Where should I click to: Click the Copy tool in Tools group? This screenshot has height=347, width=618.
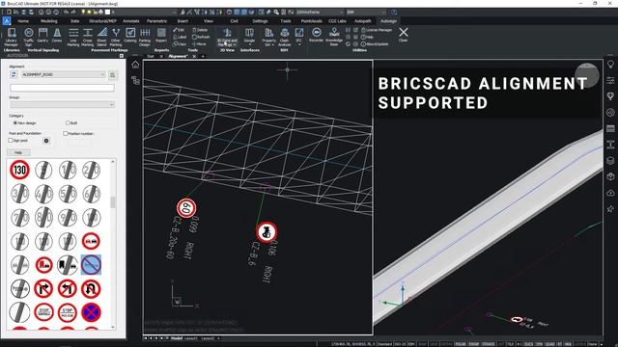(x=180, y=44)
